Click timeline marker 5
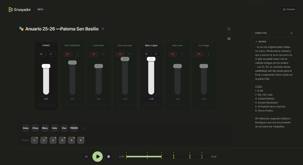Viewport: 303px width, 165px height. tap(190, 155)
